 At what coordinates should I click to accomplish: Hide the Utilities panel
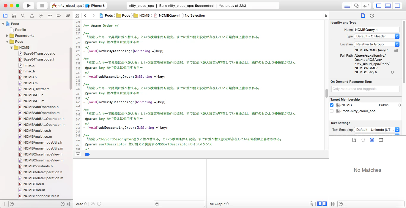397,6
